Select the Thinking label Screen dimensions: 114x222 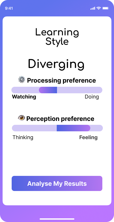coord(23,138)
